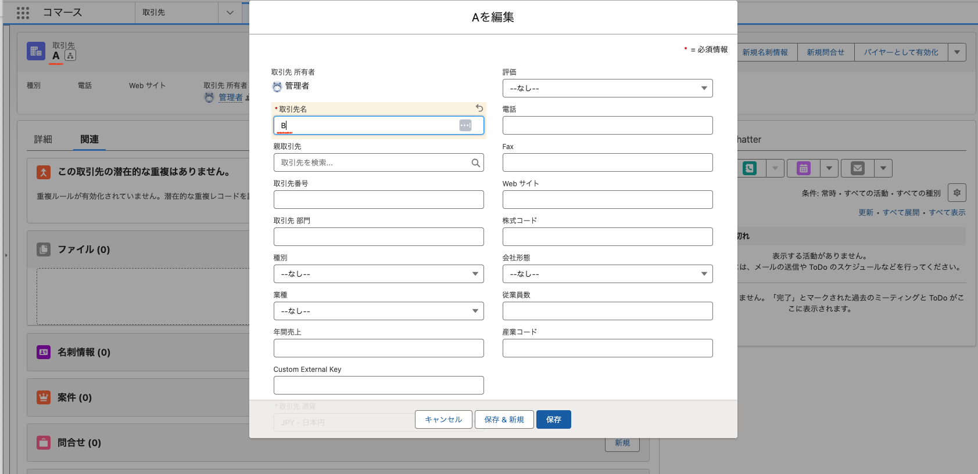
Task: Click the 取引先番号 input field
Action: coord(378,200)
